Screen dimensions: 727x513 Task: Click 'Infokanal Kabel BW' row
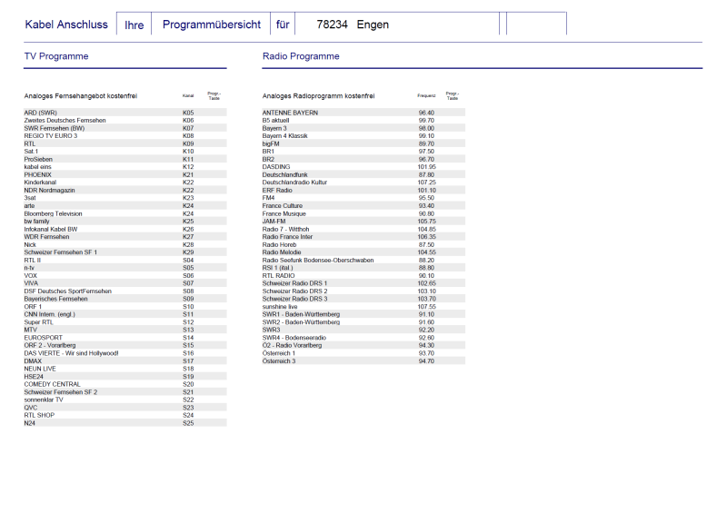(125, 229)
